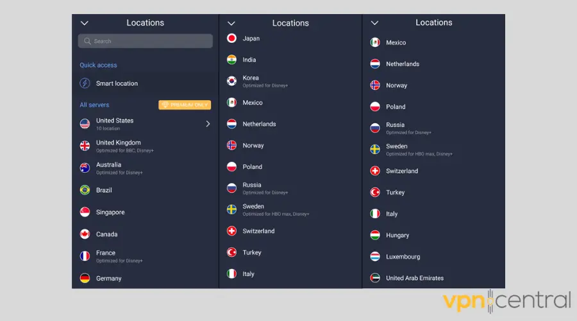
Task: Collapse the right Locations panel using its chevron
Action: coord(374,23)
